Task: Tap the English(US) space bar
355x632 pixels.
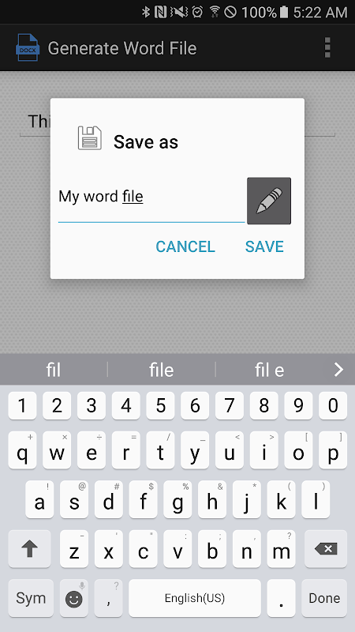Action: 195,598
